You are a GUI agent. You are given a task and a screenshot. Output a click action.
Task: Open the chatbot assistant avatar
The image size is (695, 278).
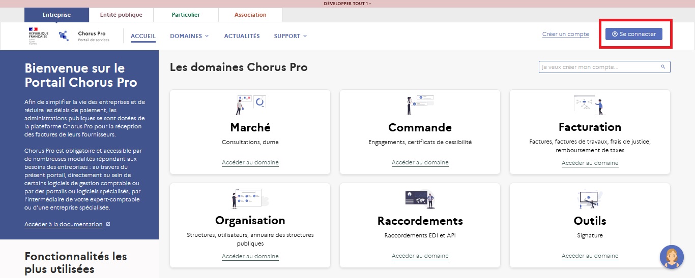click(x=672, y=257)
